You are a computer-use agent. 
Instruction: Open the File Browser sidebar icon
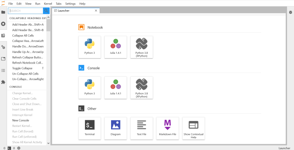pyautogui.click(x=3, y=12)
